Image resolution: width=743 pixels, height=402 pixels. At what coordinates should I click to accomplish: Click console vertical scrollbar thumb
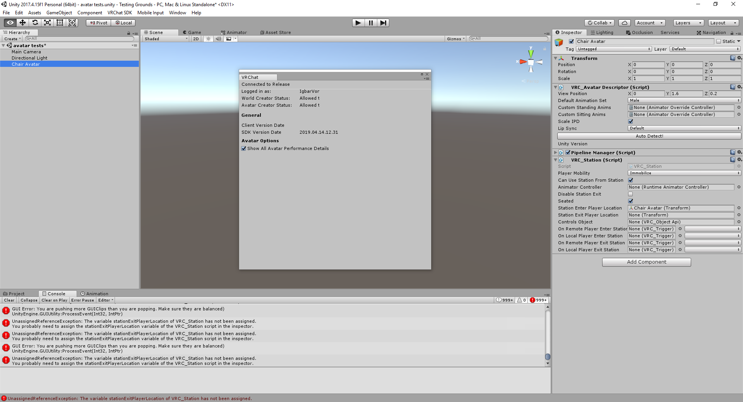(548, 357)
